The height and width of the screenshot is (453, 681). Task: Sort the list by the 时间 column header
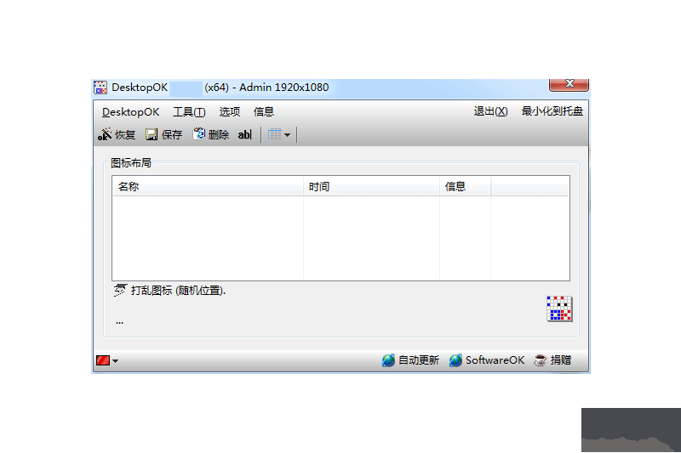click(x=371, y=187)
